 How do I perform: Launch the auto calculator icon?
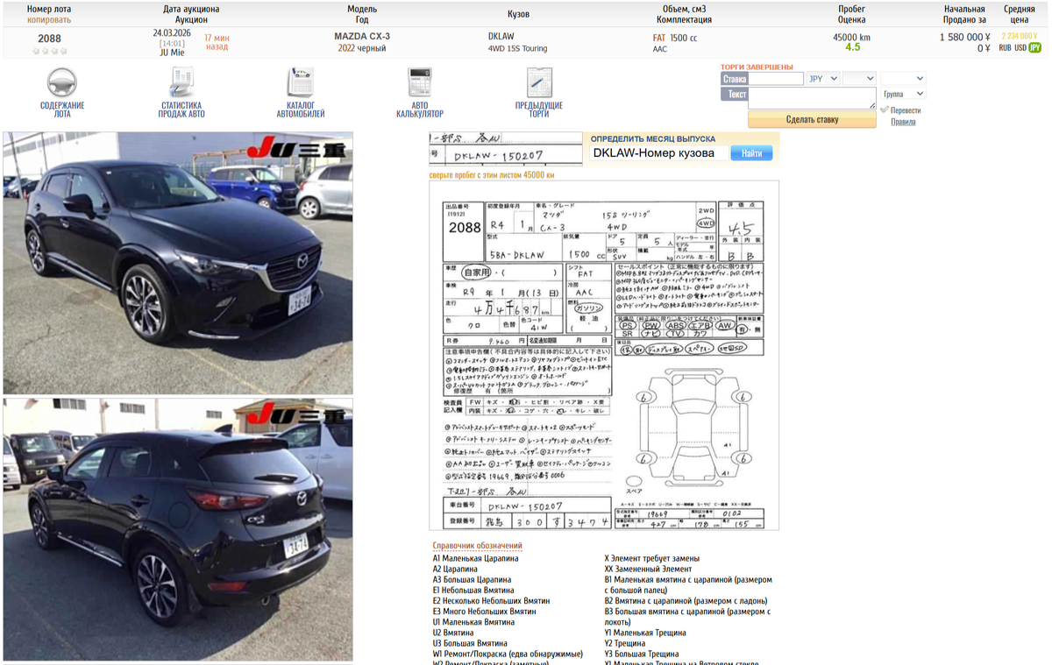click(x=419, y=82)
